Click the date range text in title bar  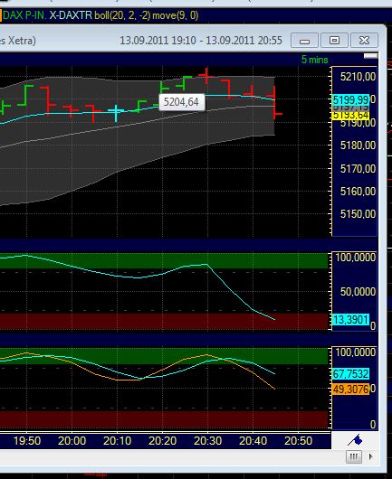[x=201, y=41]
